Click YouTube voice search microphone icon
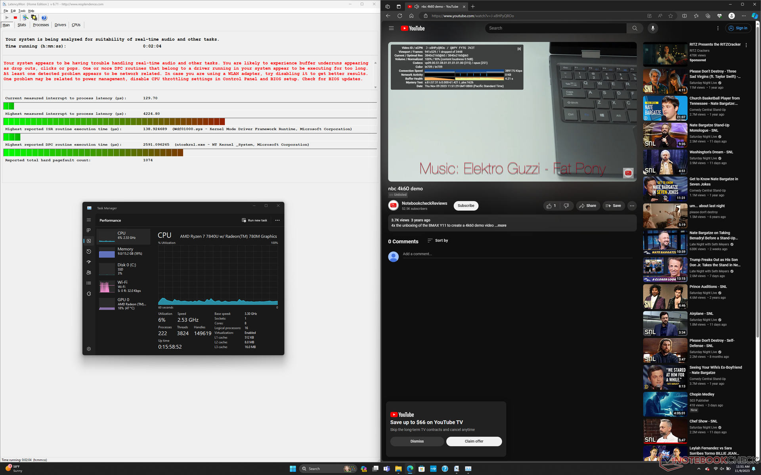Viewport: 761px width, 475px height. [653, 28]
